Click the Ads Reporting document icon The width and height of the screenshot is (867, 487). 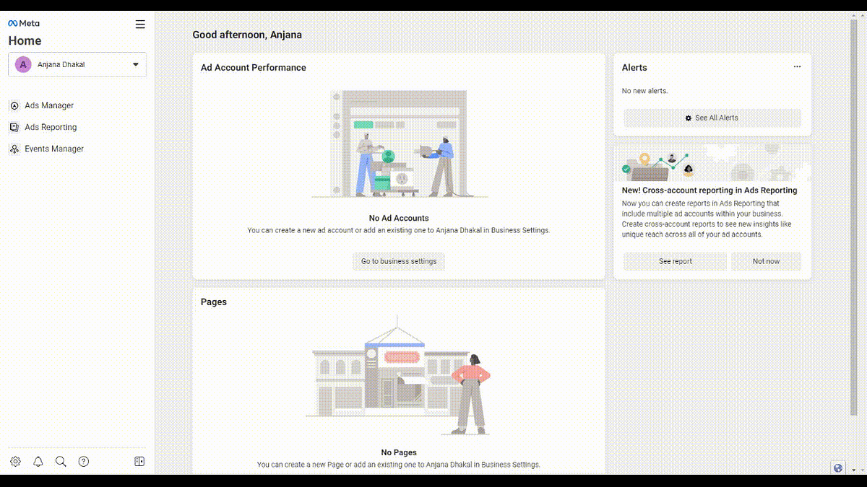click(x=14, y=127)
